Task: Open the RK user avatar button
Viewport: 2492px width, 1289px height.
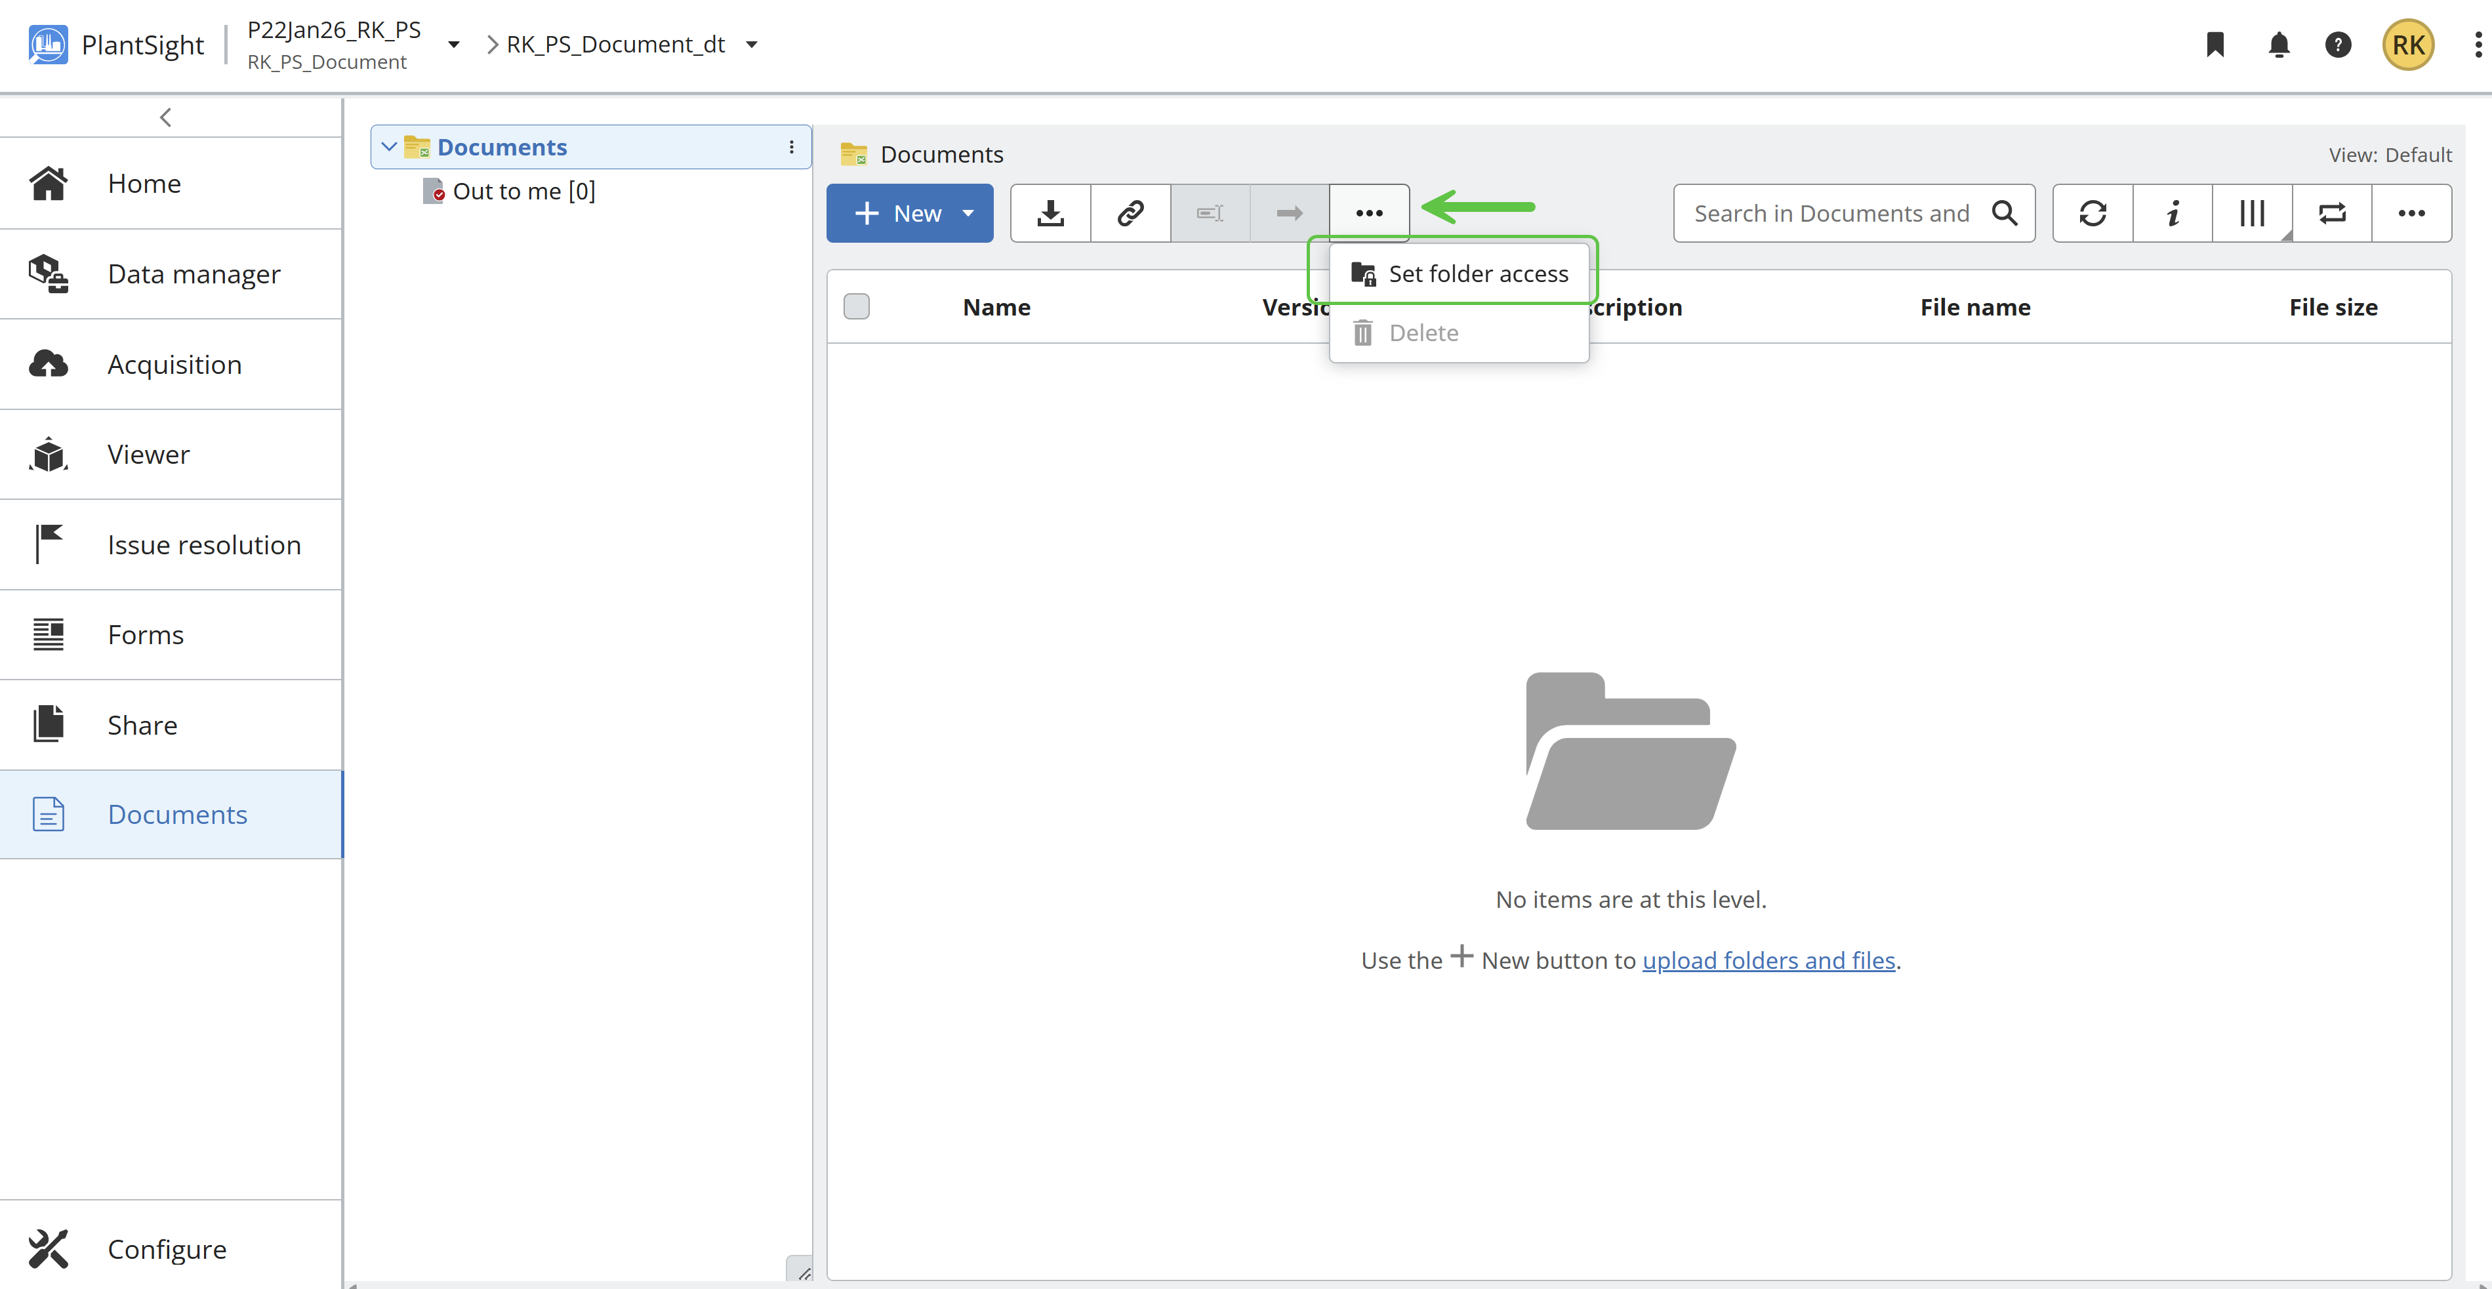Action: pyautogui.click(x=2408, y=45)
